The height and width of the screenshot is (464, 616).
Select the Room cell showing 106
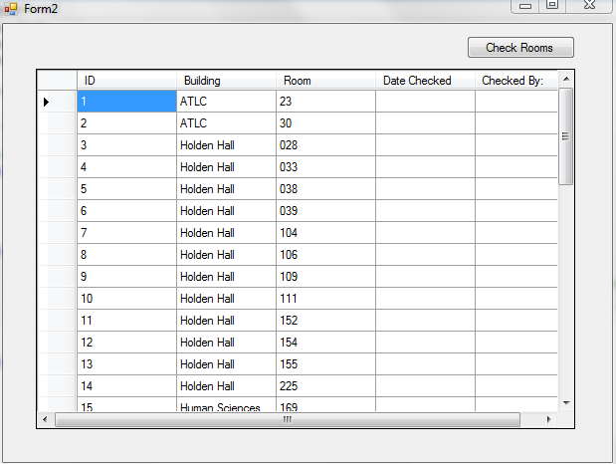[325, 255]
